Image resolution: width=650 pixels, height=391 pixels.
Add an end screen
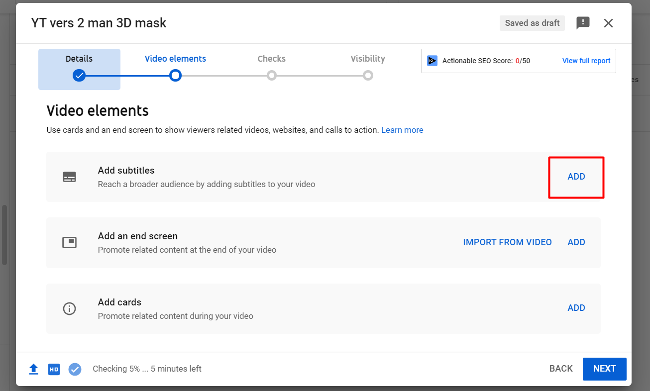pyautogui.click(x=576, y=242)
